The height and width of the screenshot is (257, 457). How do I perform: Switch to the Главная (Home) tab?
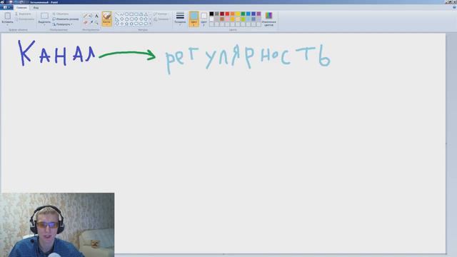click(x=21, y=8)
